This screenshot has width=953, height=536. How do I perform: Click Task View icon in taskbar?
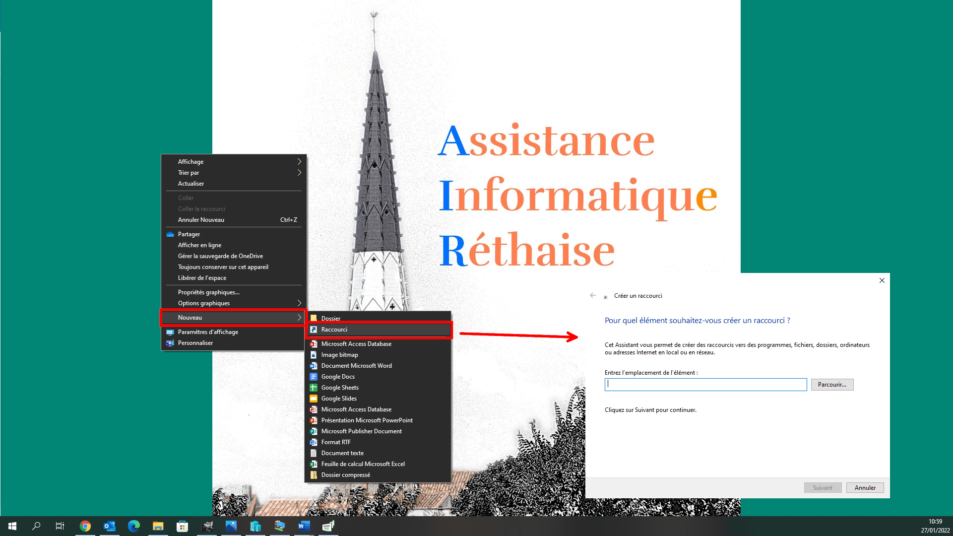tap(60, 526)
